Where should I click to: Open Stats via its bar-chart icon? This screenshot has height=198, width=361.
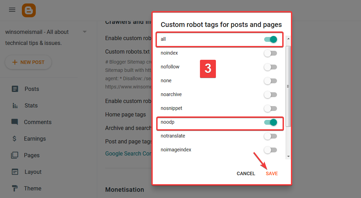pyautogui.click(x=15, y=105)
